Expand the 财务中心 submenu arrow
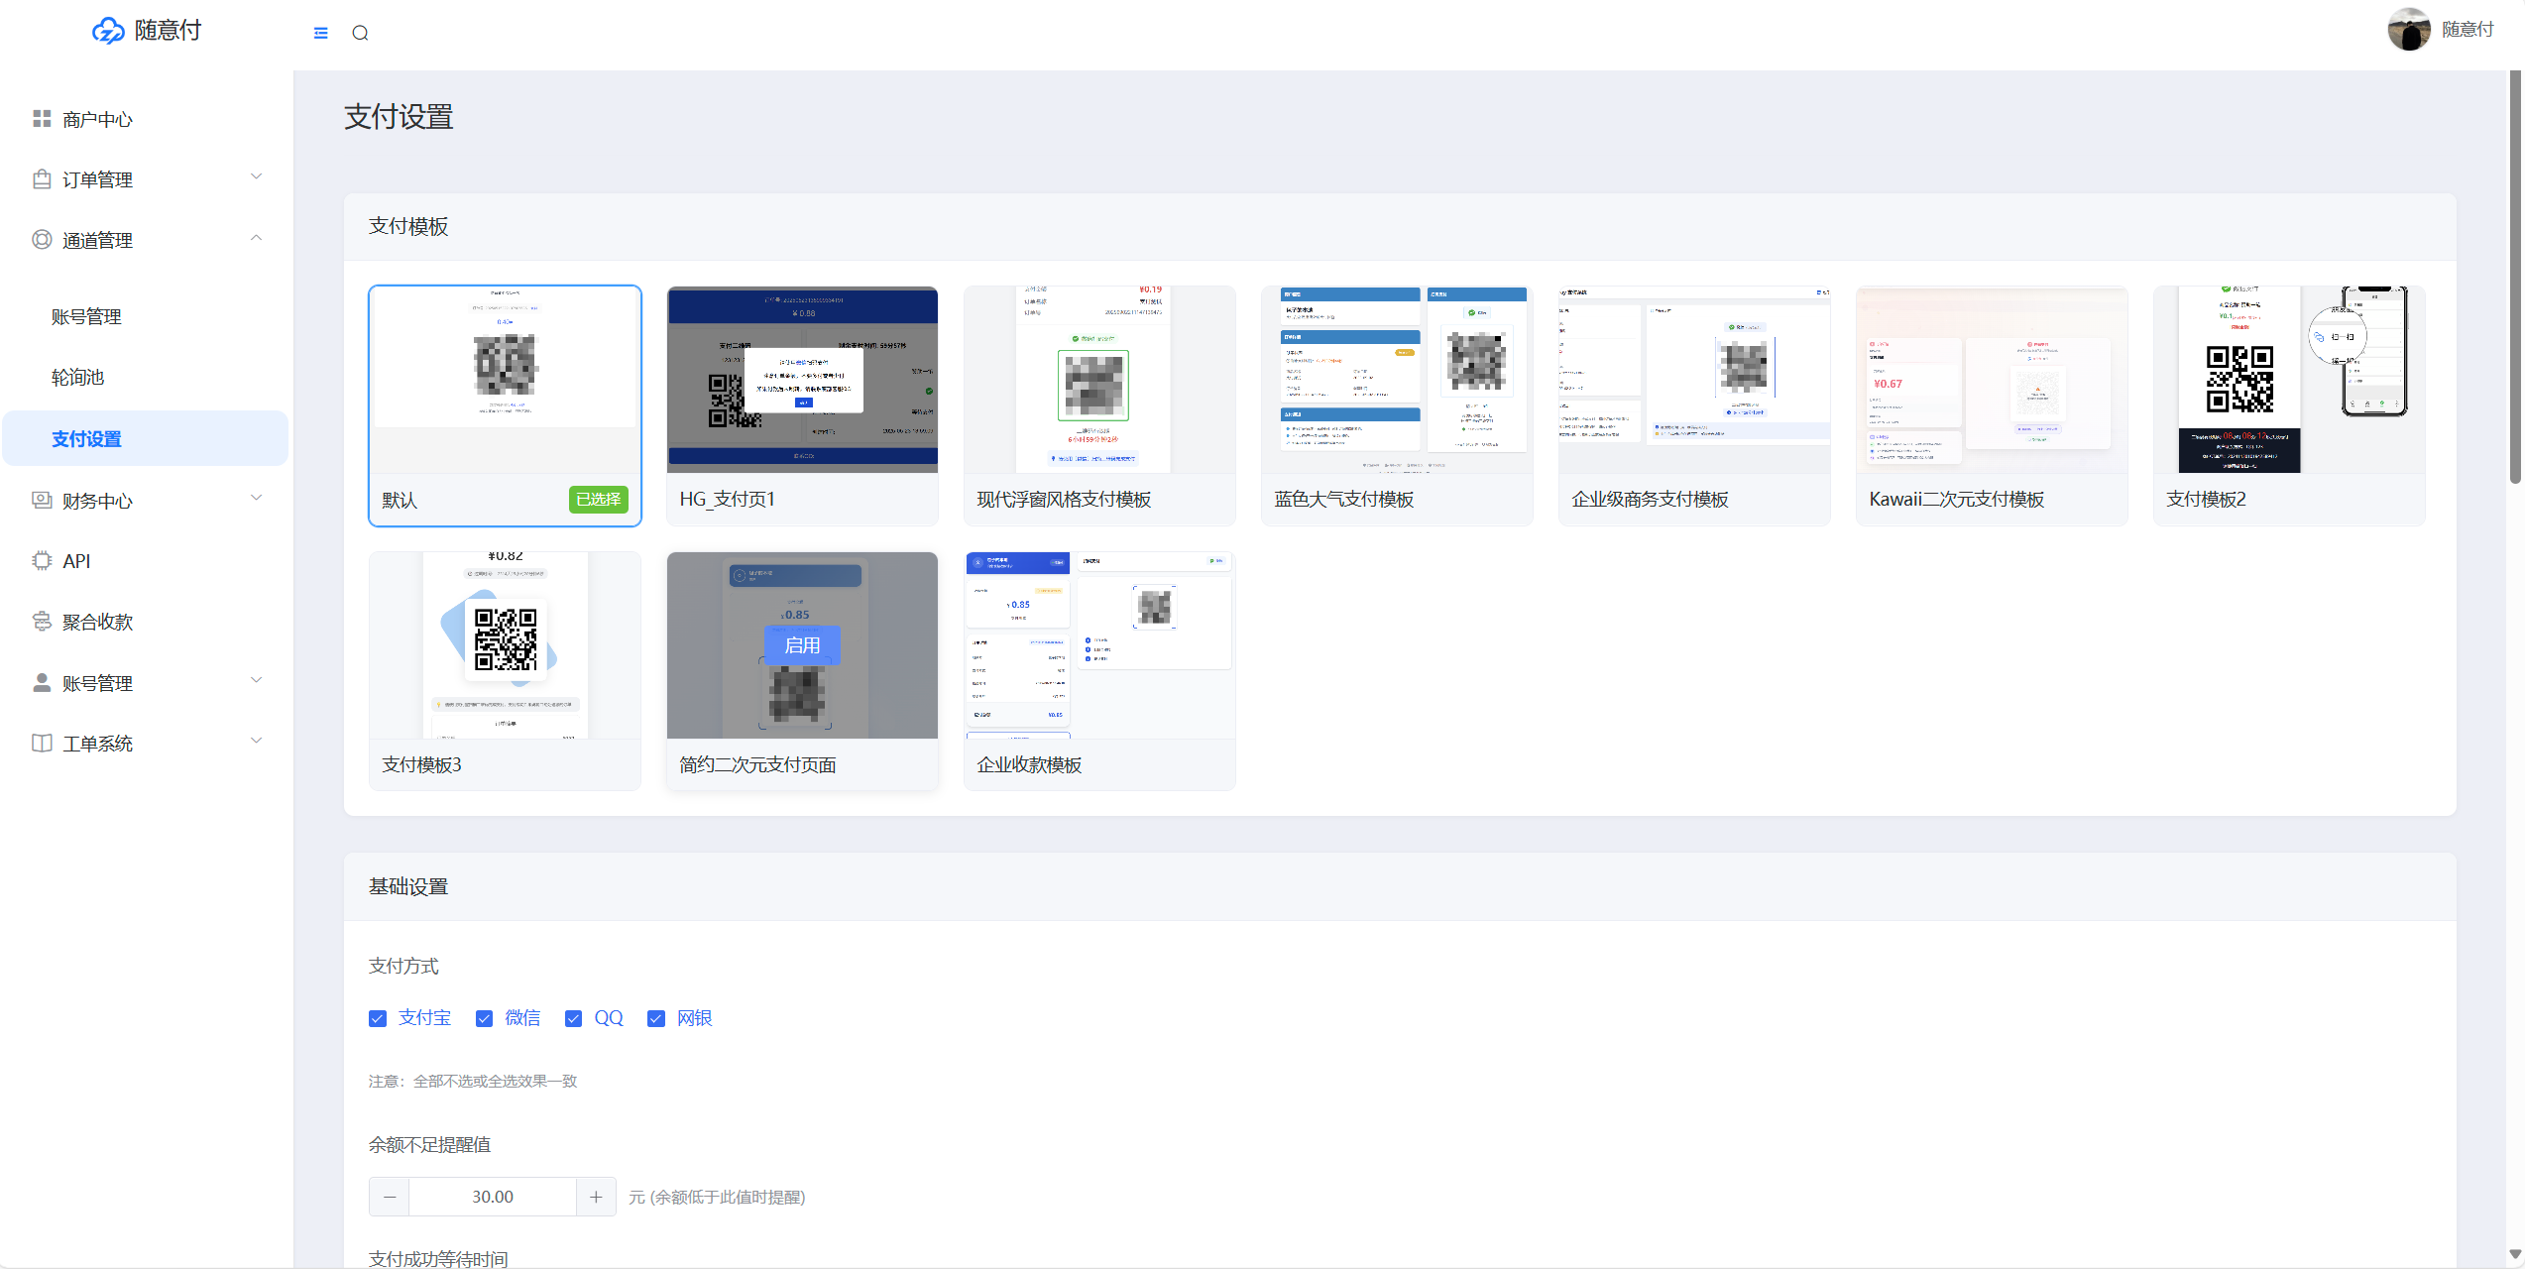2525x1269 pixels. pos(256,499)
